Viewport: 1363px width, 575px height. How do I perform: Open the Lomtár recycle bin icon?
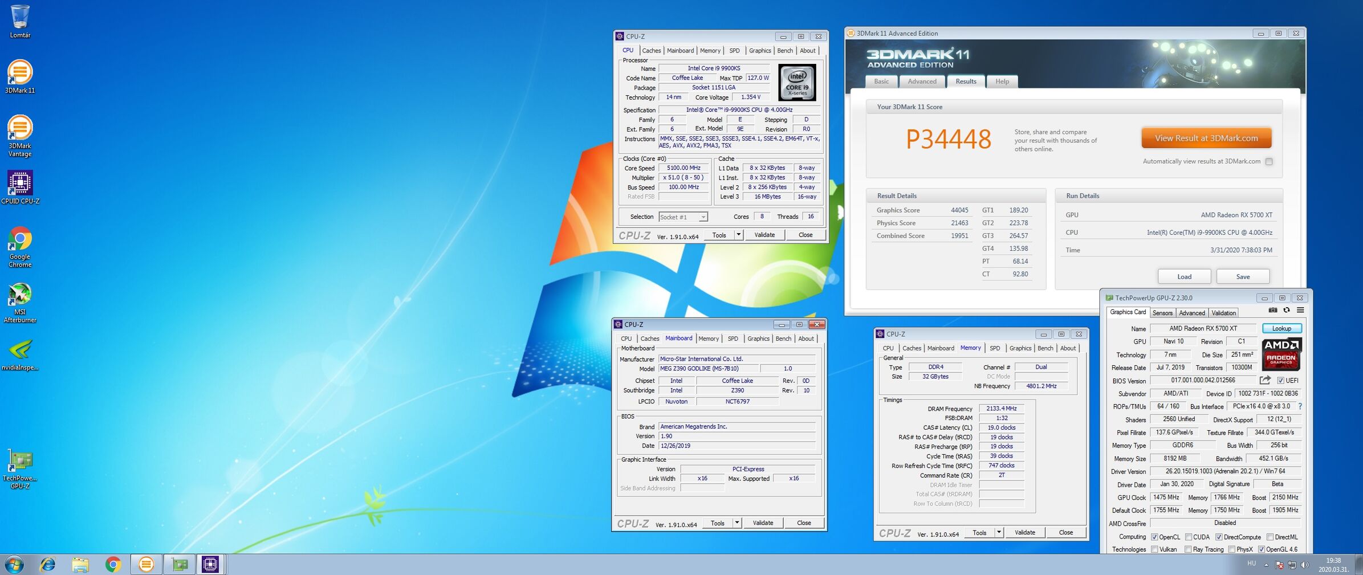point(20,22)
